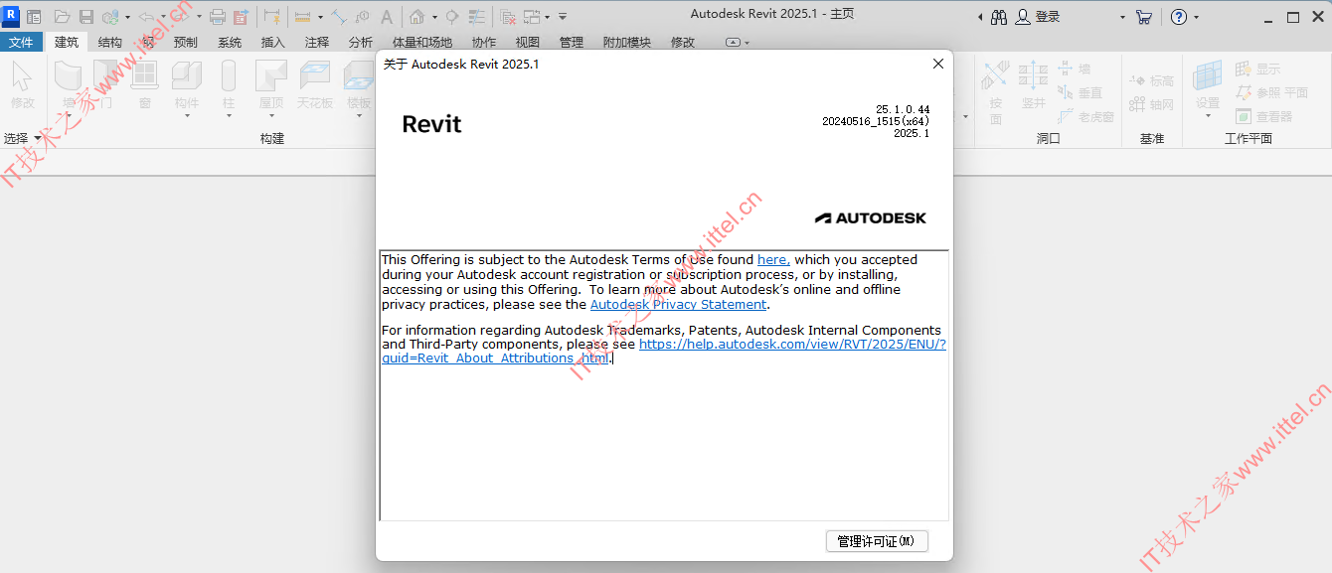Select the Dormer (老虎窗) opening tool
Screen dimensions: 1332x573
1084,116
